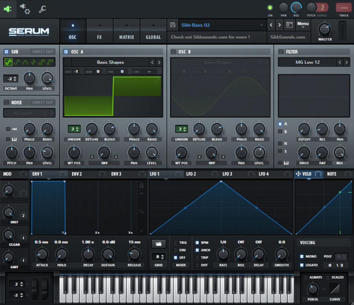Viewport: 354px width, 305px height.
Task: Select the last square sub waveform shape
Action: (51, 62)
